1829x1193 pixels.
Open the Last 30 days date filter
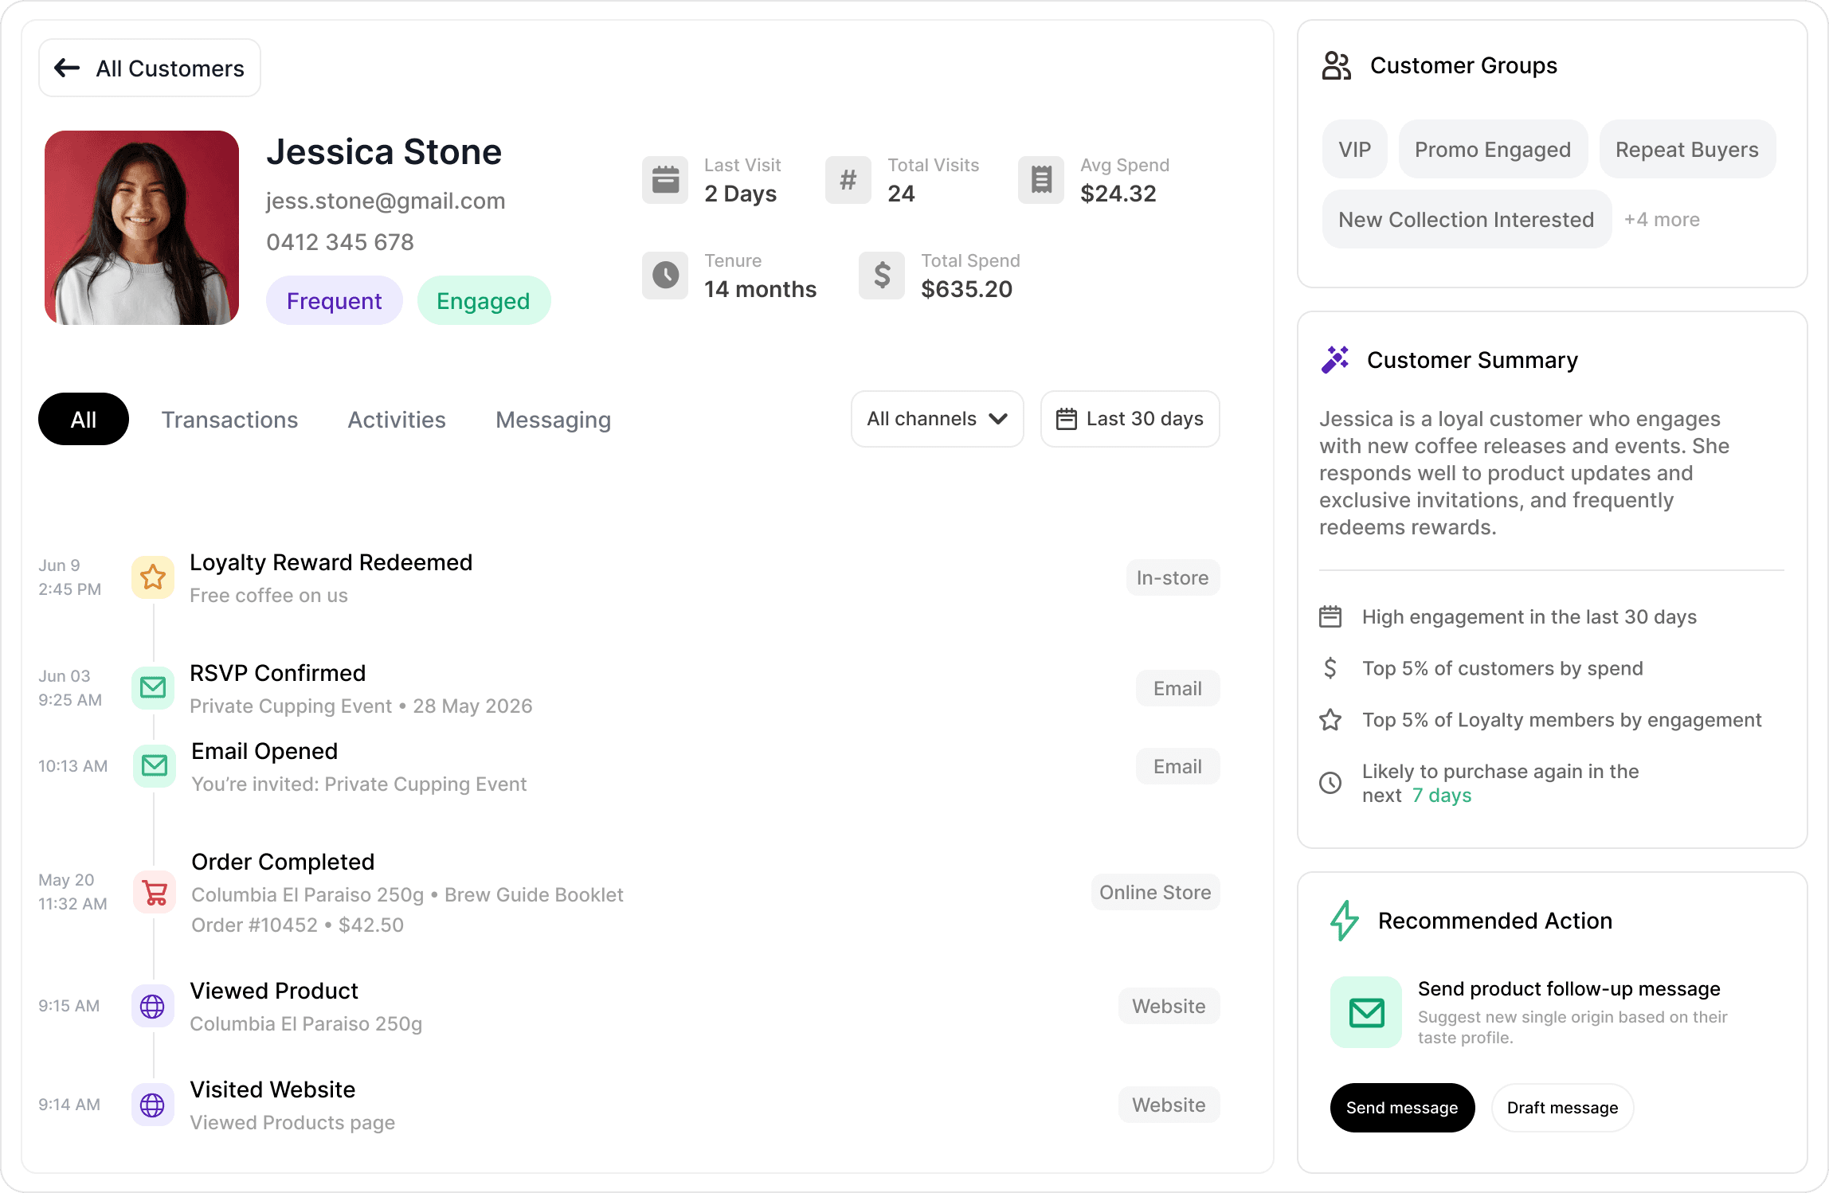click(x=1130, y=419)
